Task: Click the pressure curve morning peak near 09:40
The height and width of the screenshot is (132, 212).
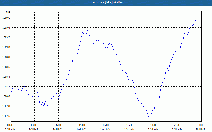Action: coord(87,31)
